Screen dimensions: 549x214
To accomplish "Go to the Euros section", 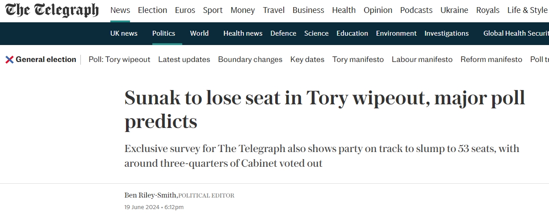I will tap(185, 10).
